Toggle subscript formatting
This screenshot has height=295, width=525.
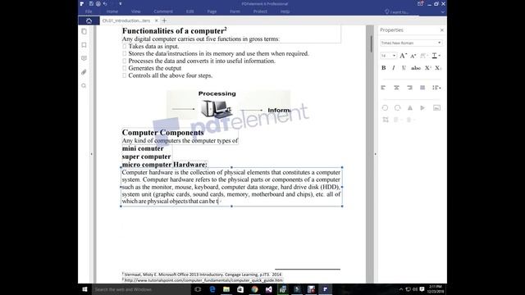438,68
